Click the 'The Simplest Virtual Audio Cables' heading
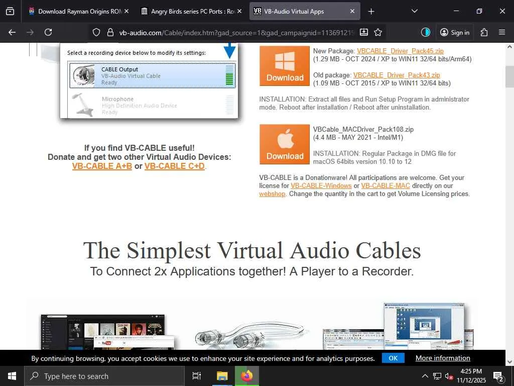 point(252,250)
